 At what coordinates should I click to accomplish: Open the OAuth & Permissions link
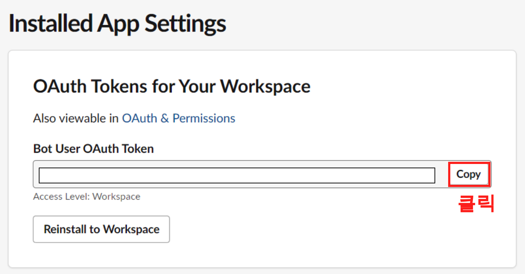(178, 118)
